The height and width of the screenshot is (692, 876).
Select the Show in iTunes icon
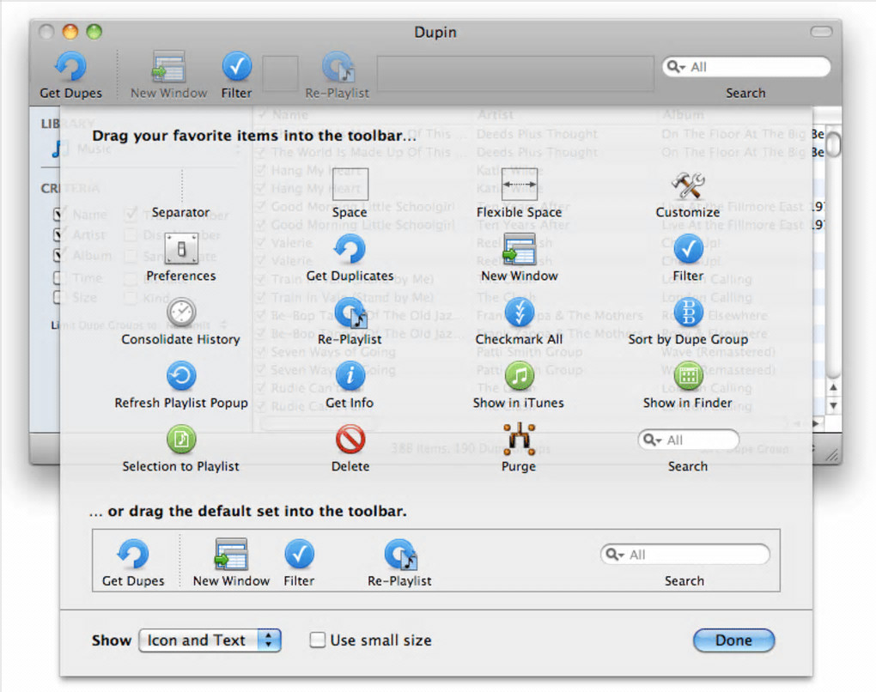click(519, 376)
